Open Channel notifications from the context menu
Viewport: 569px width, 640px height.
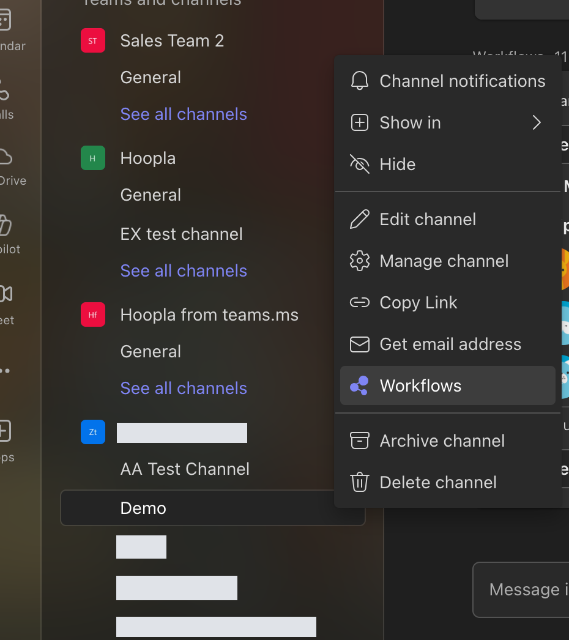[447, 81]
